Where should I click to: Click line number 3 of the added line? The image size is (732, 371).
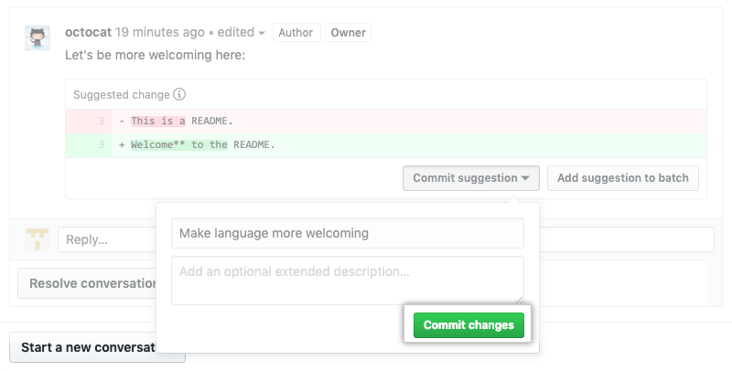(x=100, y=145)
